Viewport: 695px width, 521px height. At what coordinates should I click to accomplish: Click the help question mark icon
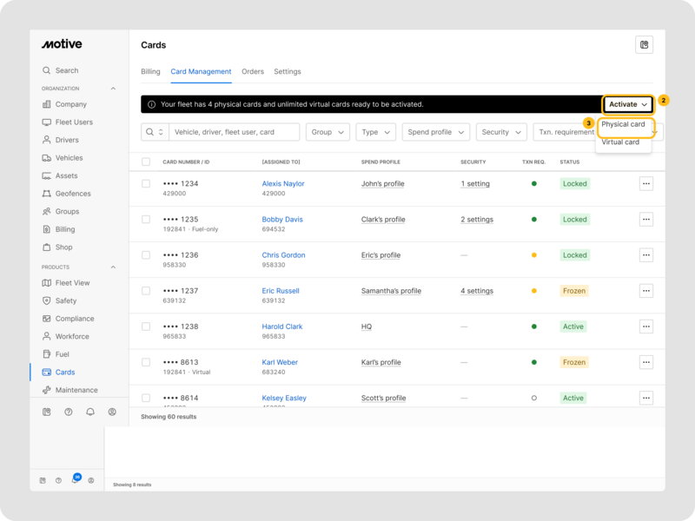point(69,412)
